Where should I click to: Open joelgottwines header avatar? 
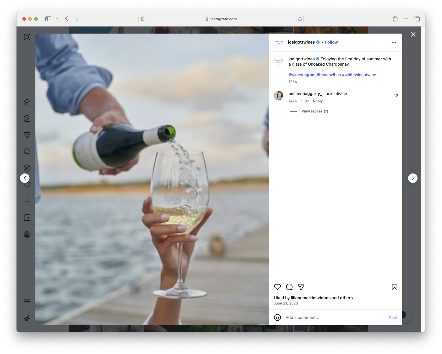279,42
